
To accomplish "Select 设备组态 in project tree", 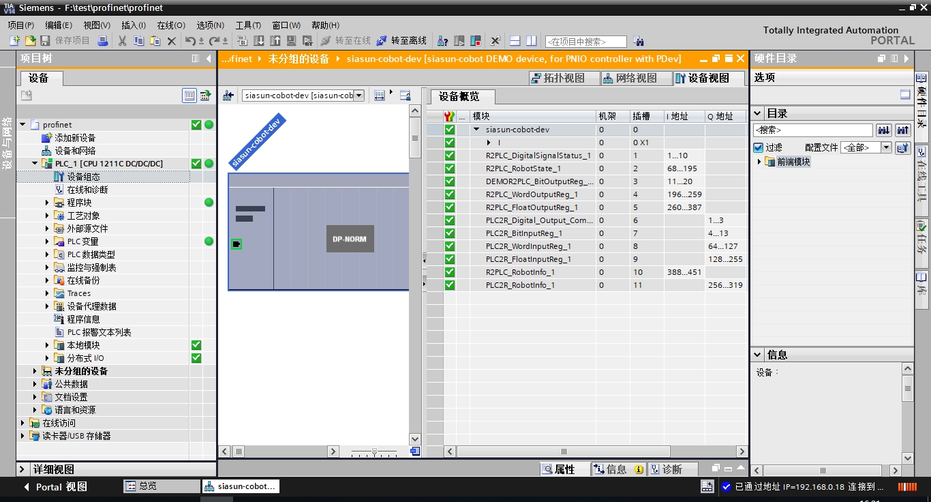I will coord(83,177).
